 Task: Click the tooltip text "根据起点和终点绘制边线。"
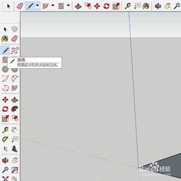38,65
